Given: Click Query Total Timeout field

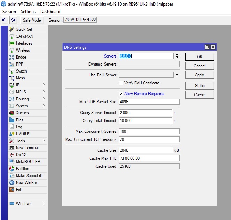Looking at the screenshot, I should click(146, 121).
